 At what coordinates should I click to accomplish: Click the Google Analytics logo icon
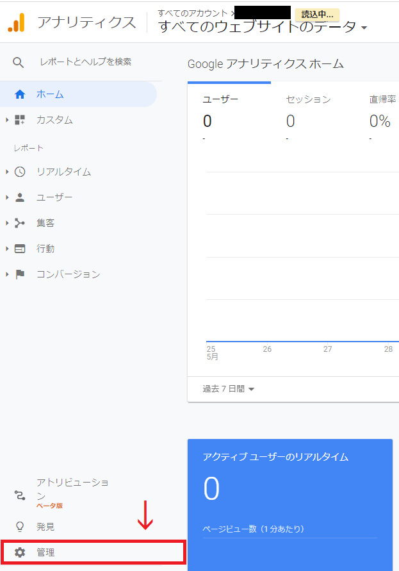click(17, 22)
